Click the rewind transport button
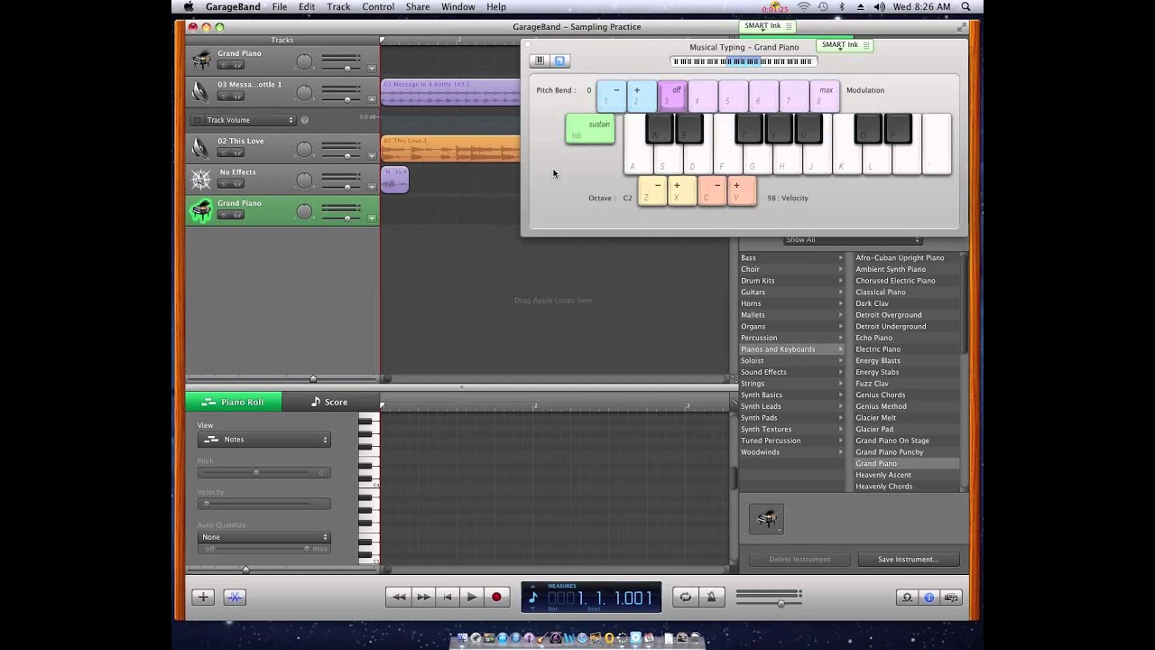 coord(399,597)
